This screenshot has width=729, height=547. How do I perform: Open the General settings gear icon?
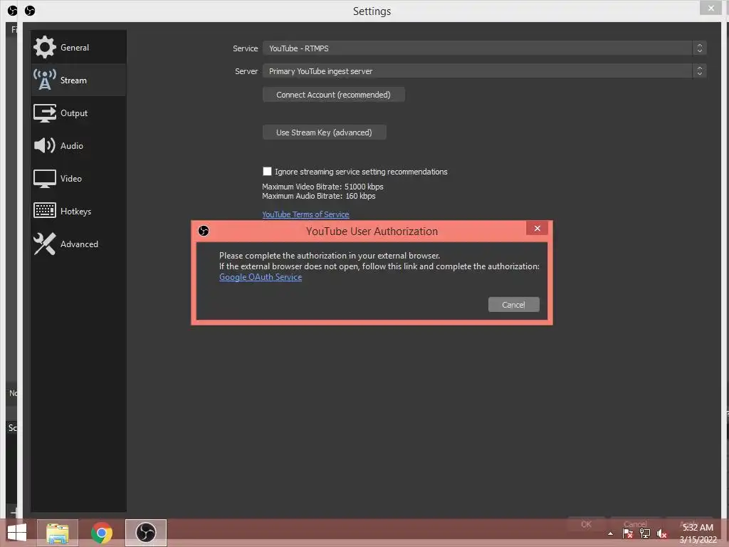coord(45,47)
